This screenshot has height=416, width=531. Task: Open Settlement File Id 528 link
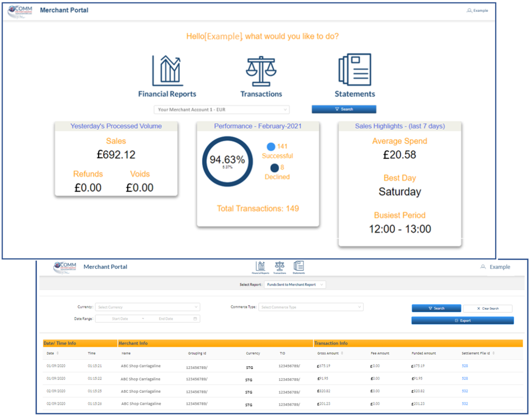coord(464,366)
